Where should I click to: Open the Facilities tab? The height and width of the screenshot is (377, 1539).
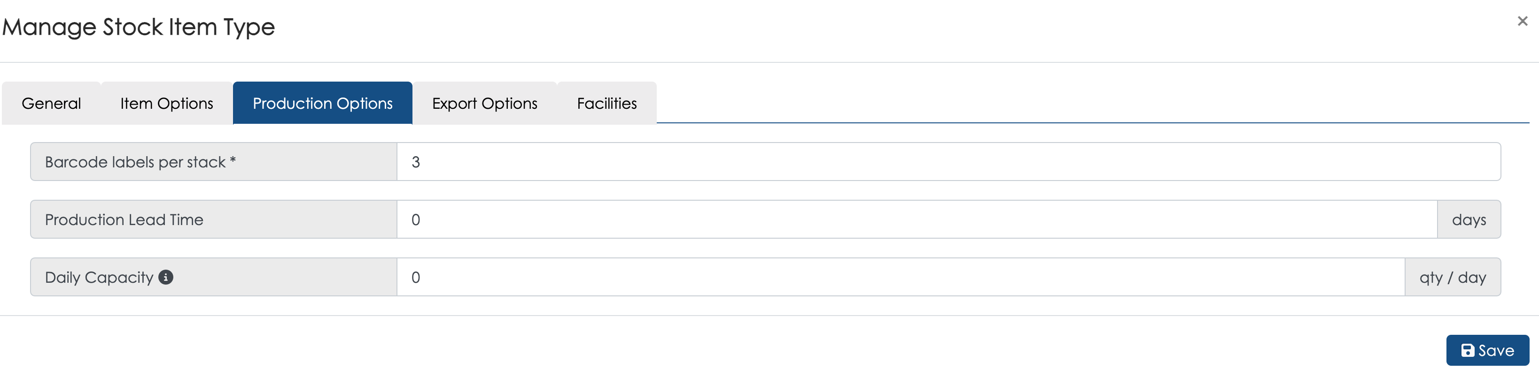[x=607, y=103]
